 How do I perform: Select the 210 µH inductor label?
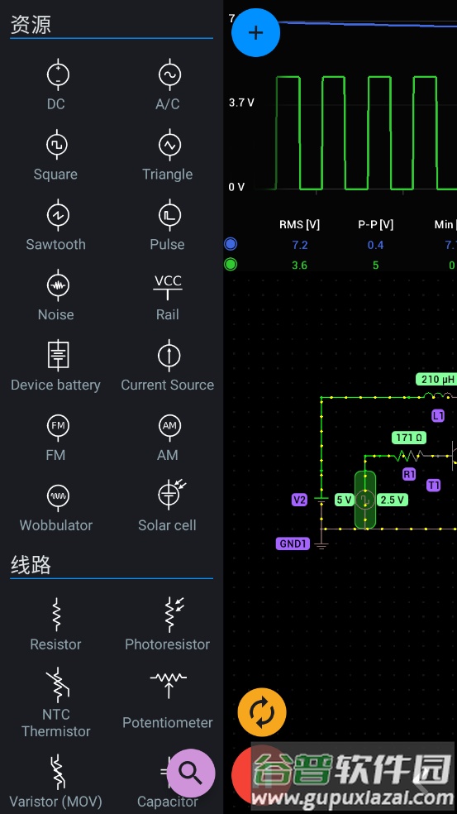click(436, 380)
